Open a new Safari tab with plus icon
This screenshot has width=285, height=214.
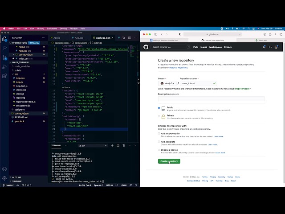coord(276,34)
